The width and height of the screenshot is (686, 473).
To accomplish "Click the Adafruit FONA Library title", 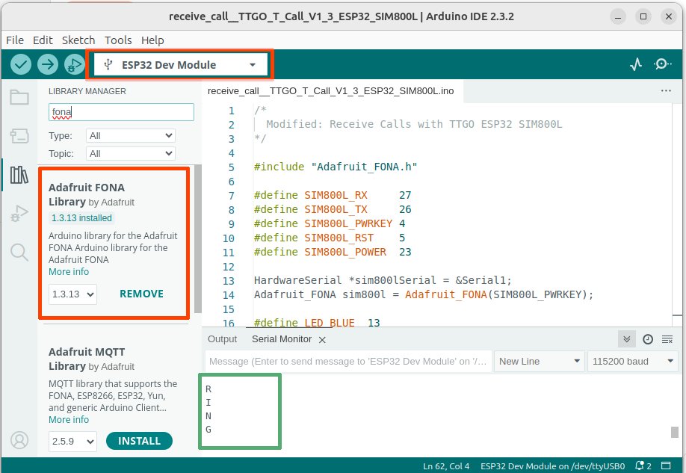I will 87,194.
